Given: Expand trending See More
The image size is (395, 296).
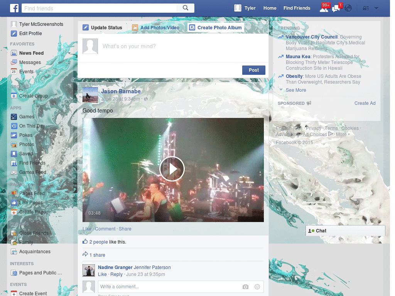Looking at the screenshot, I should 296,90.
